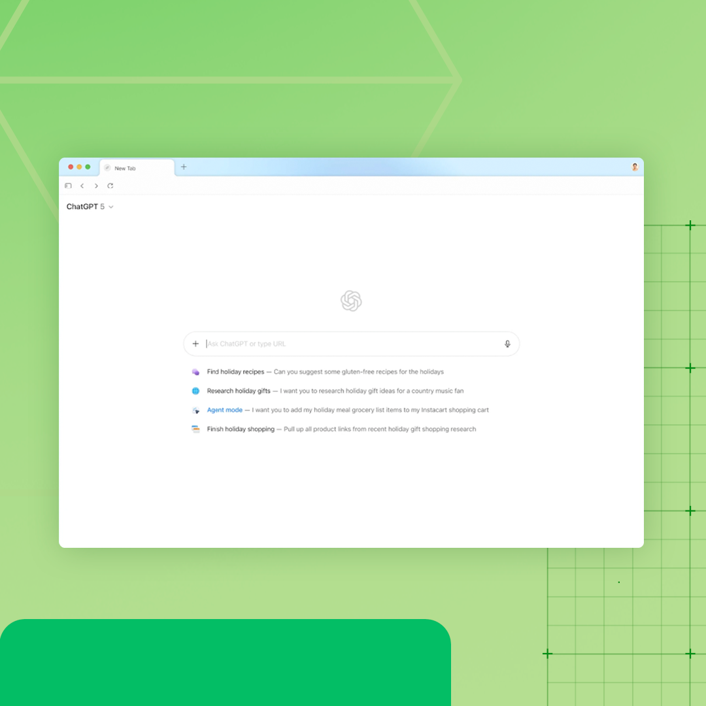Click the OpenAI logo on the page
Viewport: 706px width, 706px height.
pyautogui.click(x=351, y=301)
